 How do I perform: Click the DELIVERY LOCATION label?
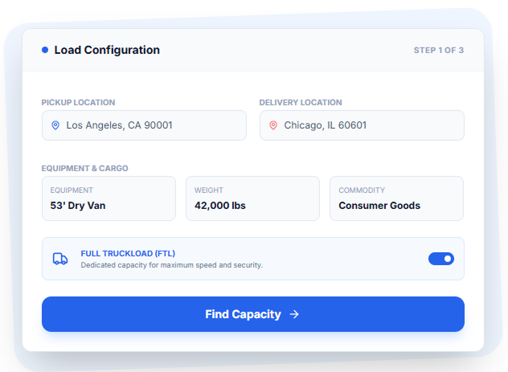click(301, 102)
